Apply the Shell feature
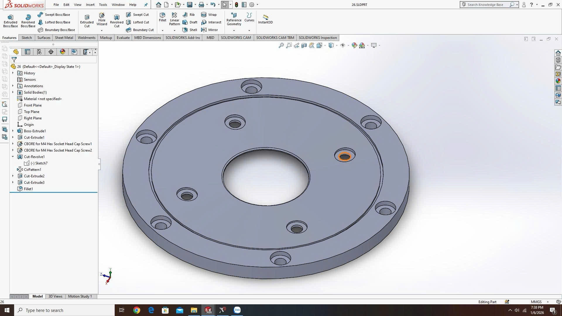The height and width of the screenshot is (316, 562). (190, 30)
